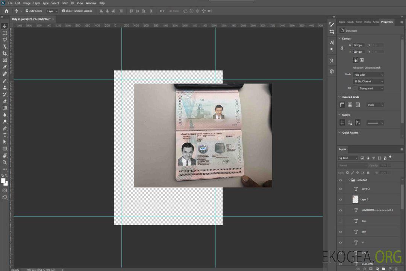This screenshot has width=406, height=271.
Task: Open the Paragraph panel icon
Action: (332, 50)
